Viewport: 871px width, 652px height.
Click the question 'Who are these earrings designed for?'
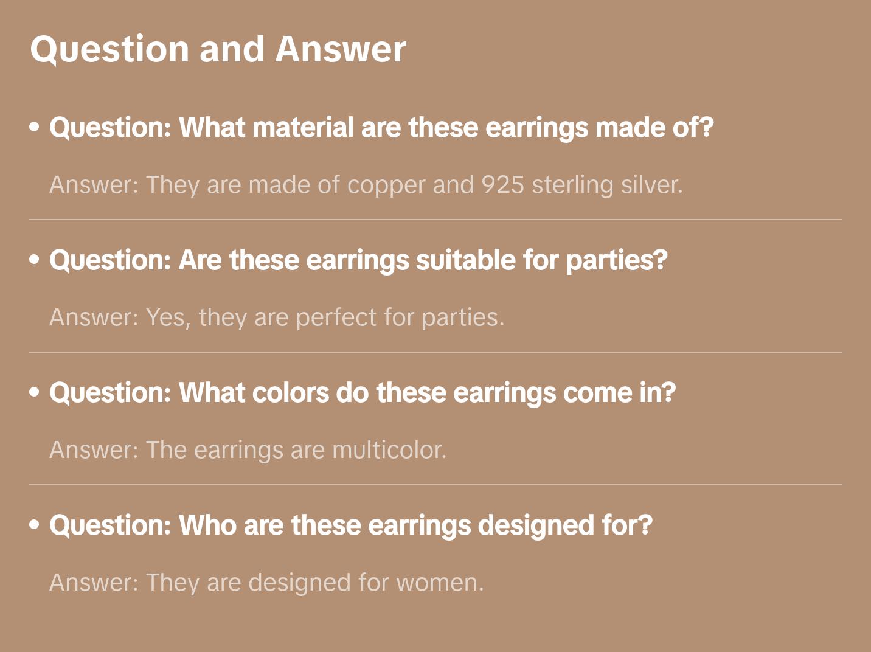point(351,525)
